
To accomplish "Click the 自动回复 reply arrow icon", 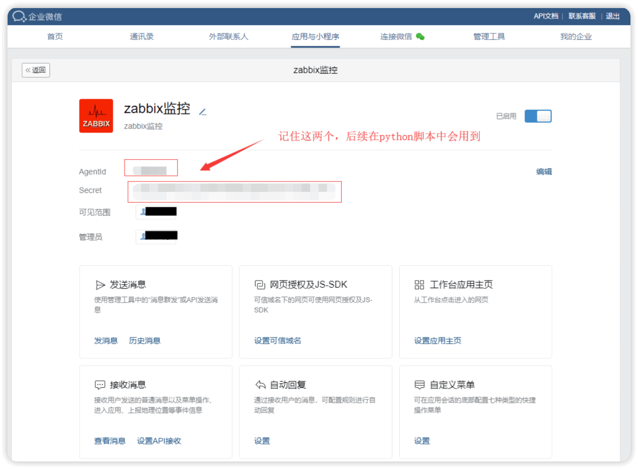I will click(x=260, y=385).
